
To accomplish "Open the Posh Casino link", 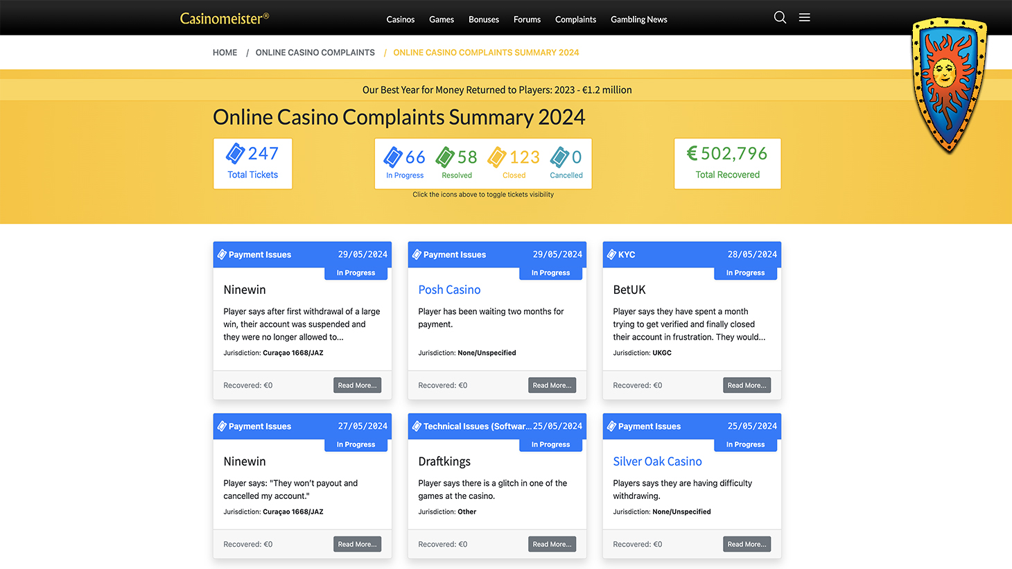I will coord(449,290).
